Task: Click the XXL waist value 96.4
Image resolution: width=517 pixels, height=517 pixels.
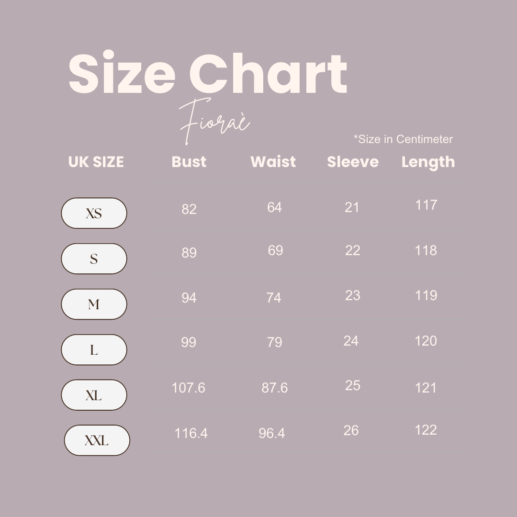Action: pyautogui.click(x=272, y=433)
